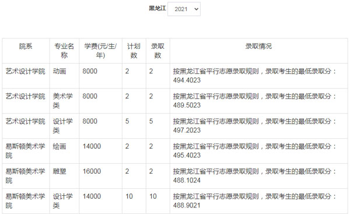Click the plan count 10 cell

tap(134, 201)
